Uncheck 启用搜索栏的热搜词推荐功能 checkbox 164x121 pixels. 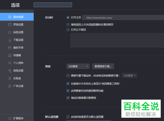tap(68, 91)
